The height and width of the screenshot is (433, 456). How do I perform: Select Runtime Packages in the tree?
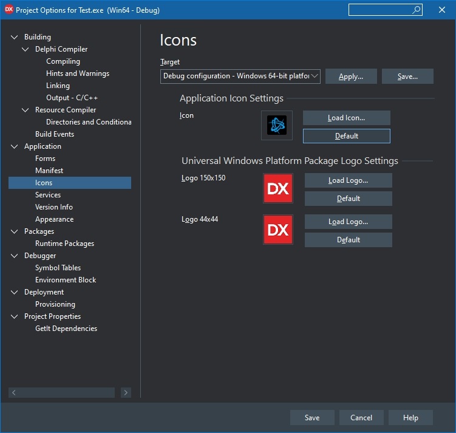[x=64, y=244]
